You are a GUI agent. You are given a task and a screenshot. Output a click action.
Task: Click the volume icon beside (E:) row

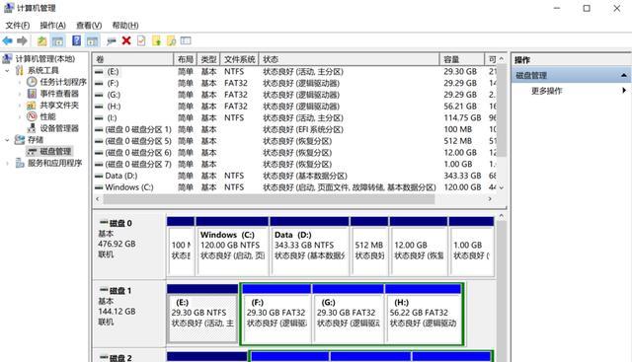pyautogui.click(x=99, y=72)
